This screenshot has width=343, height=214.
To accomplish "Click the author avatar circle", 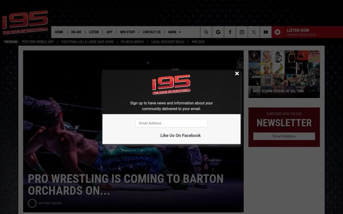I will click(x=32, y=204).
